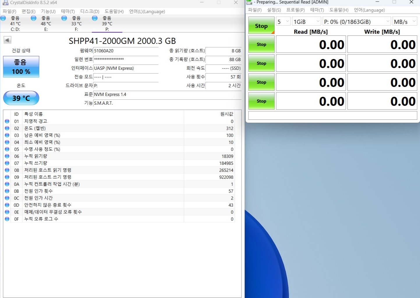The image size is (420, 298).
Task: Click the status icon for 05 수명 사용 정도
Action: (x=7, y=149)
